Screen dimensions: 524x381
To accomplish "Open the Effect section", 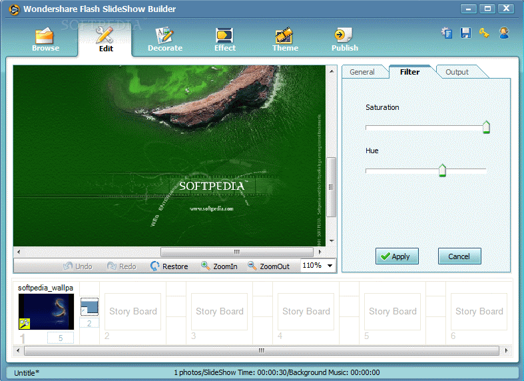I will click(224, 39).
